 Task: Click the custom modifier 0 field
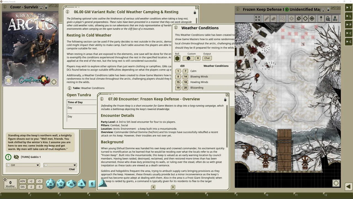coord(198,58)
